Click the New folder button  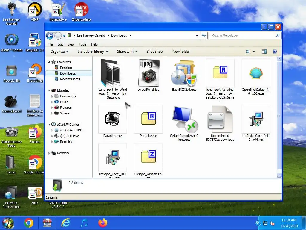click(x=181, y=52)
